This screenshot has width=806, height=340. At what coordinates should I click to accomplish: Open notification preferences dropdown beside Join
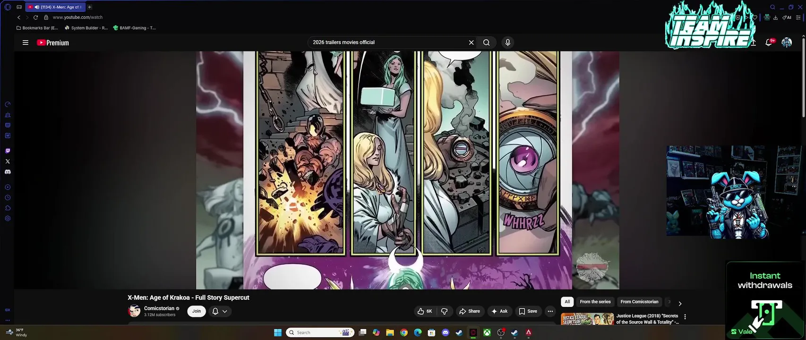[x=220, y=311]
